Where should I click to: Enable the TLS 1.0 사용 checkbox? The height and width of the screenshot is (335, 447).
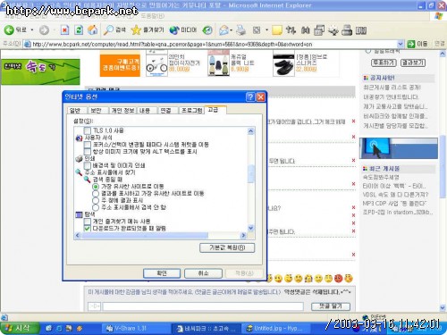(x=87, y=130)
